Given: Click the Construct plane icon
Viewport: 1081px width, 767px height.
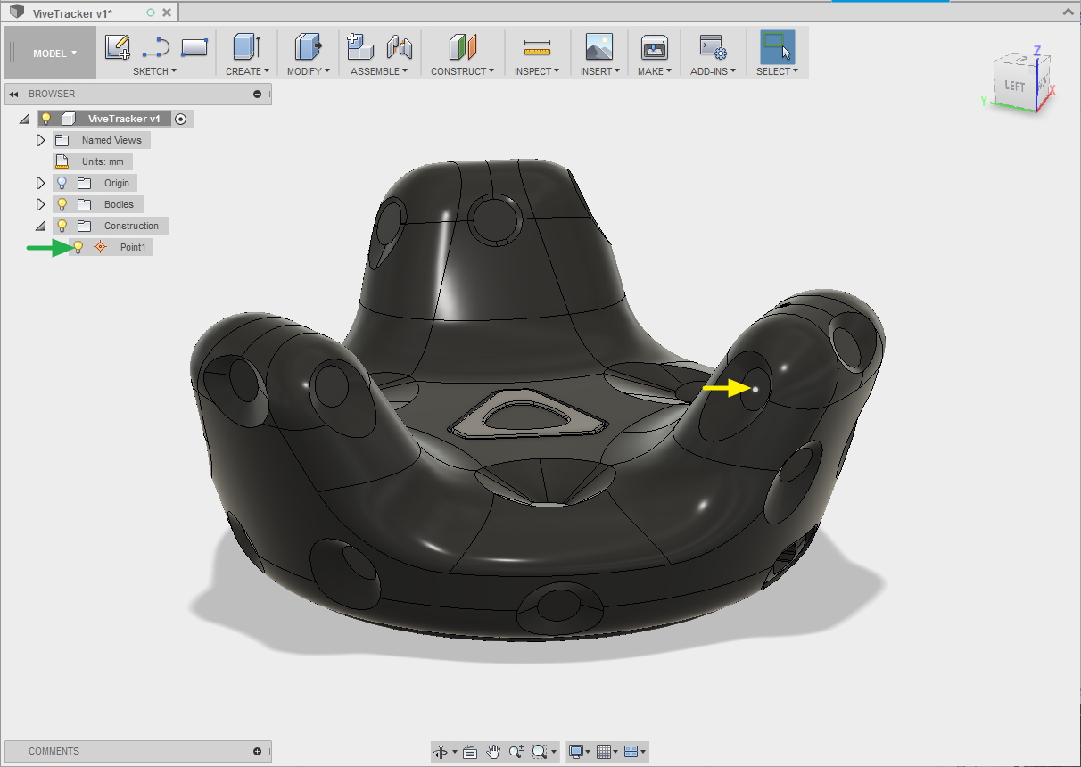Looking at the screenshot, I should coord(463,47).
